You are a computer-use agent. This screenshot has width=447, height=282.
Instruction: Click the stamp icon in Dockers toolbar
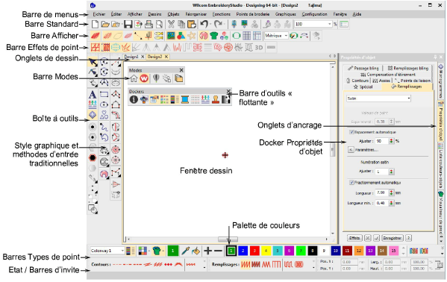[x=216, y=99]
